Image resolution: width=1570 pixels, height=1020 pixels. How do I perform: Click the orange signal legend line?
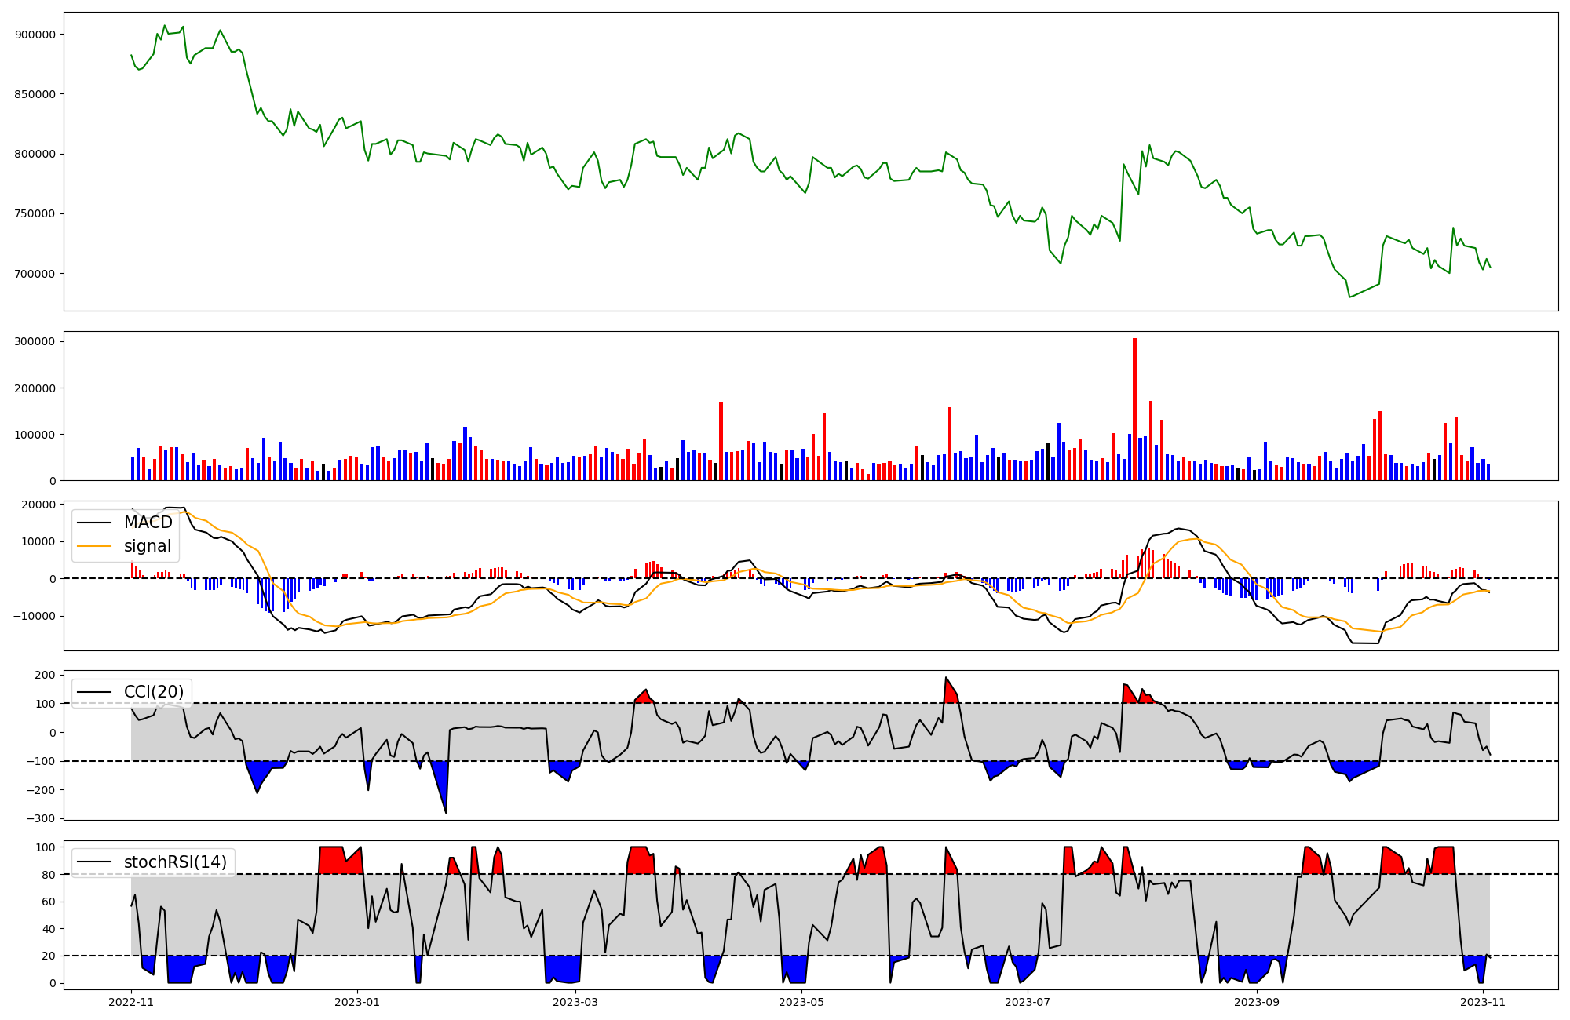tap(96, 546)
